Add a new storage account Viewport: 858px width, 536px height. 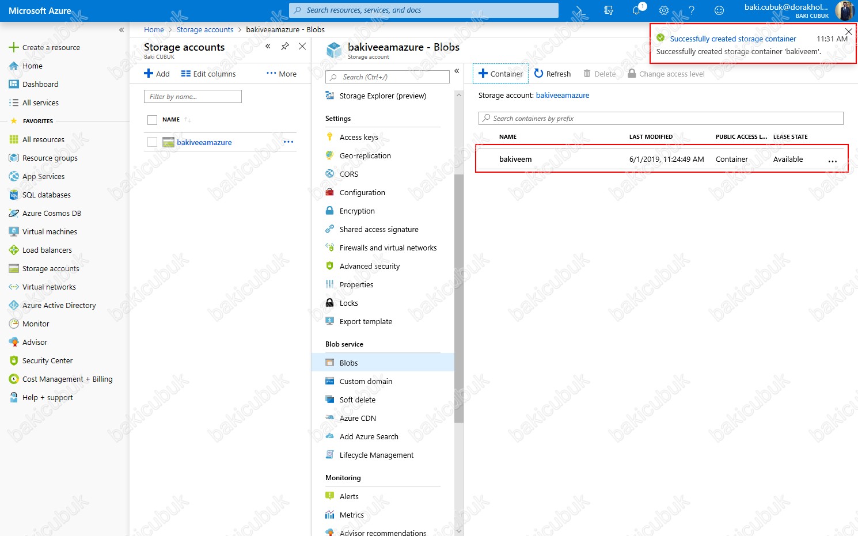pos(157,74)
